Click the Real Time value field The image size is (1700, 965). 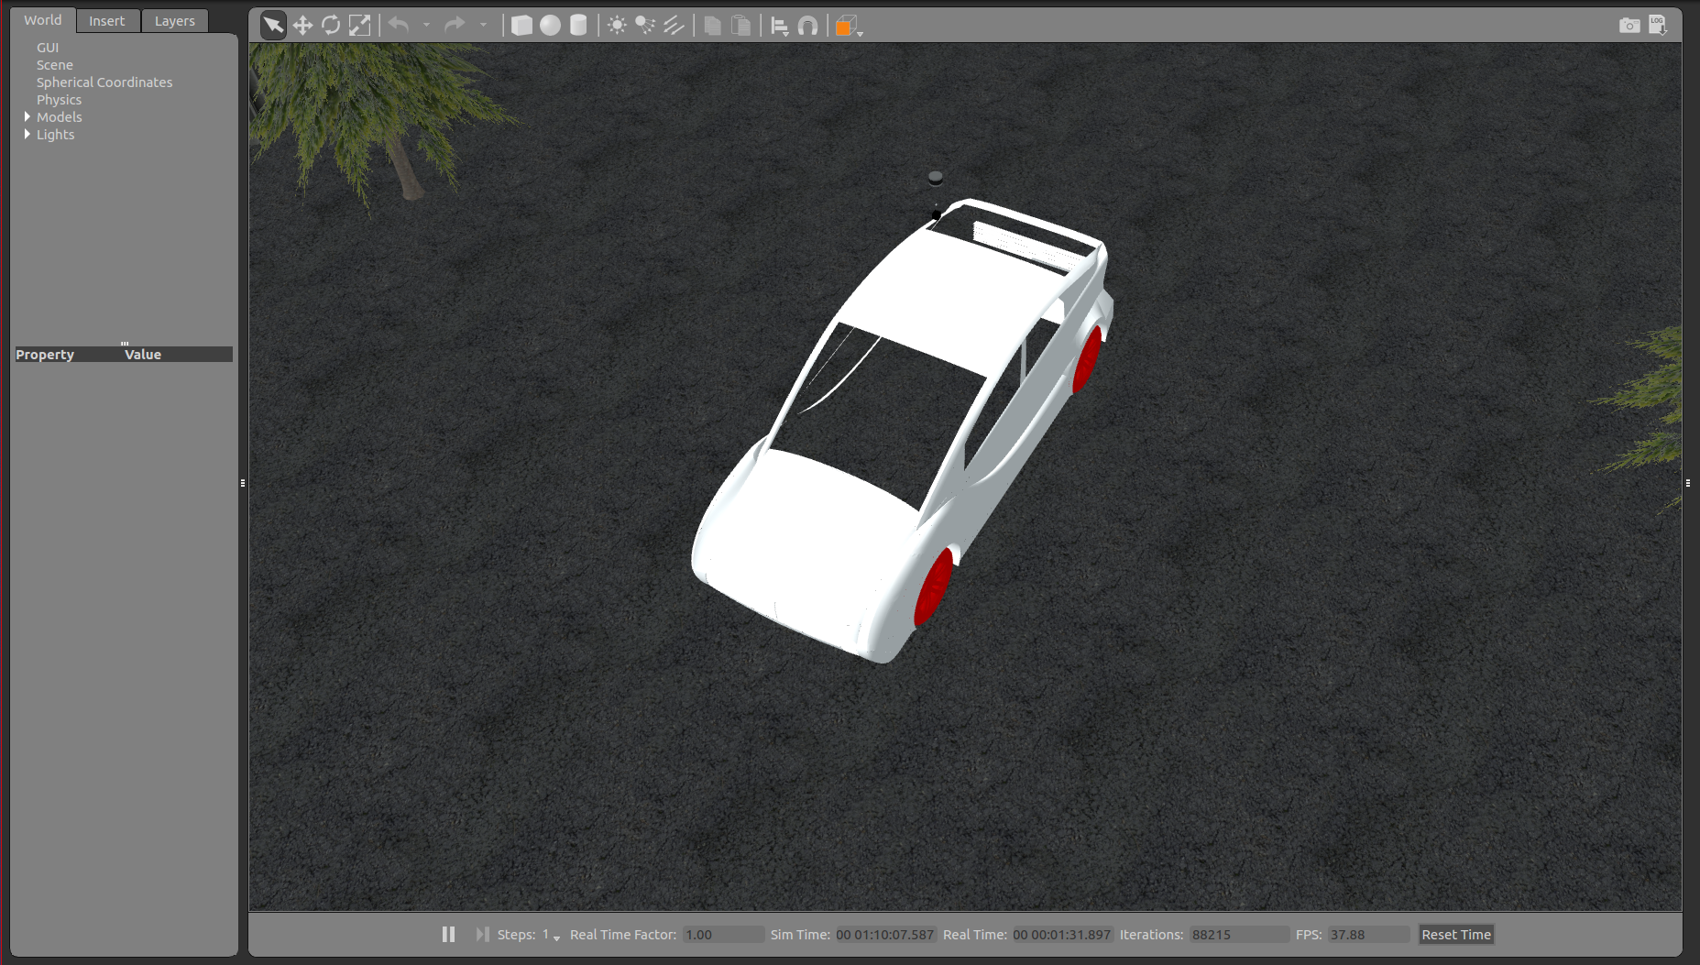point(1061,935)
